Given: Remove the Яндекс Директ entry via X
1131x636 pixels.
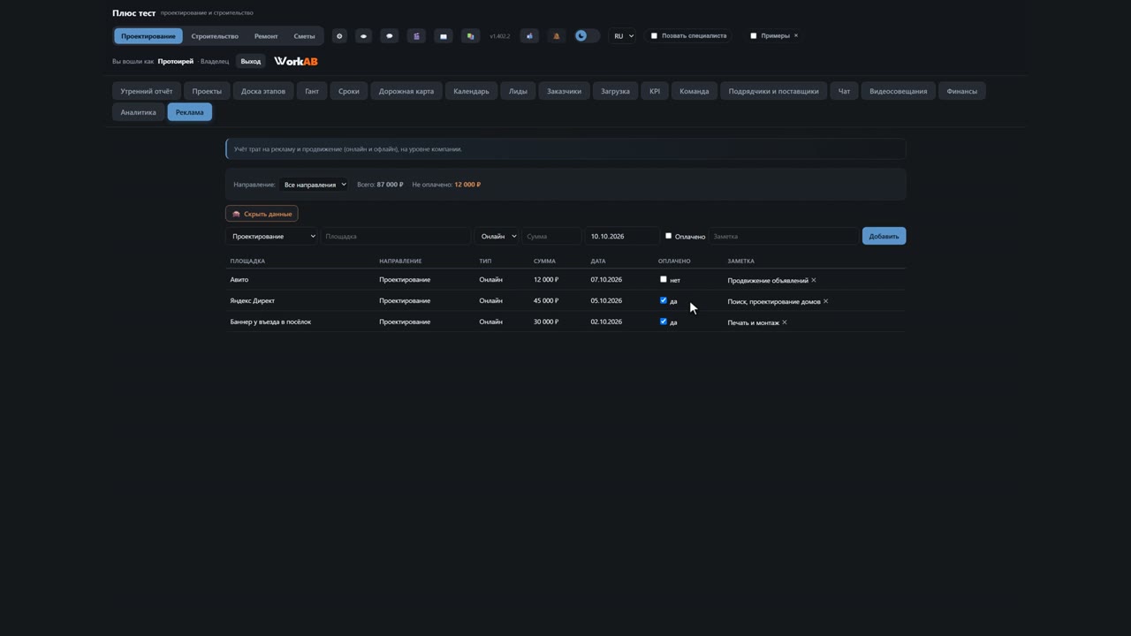Looking at the screenshot, I should pyautogui.click(x=825, y=301).
